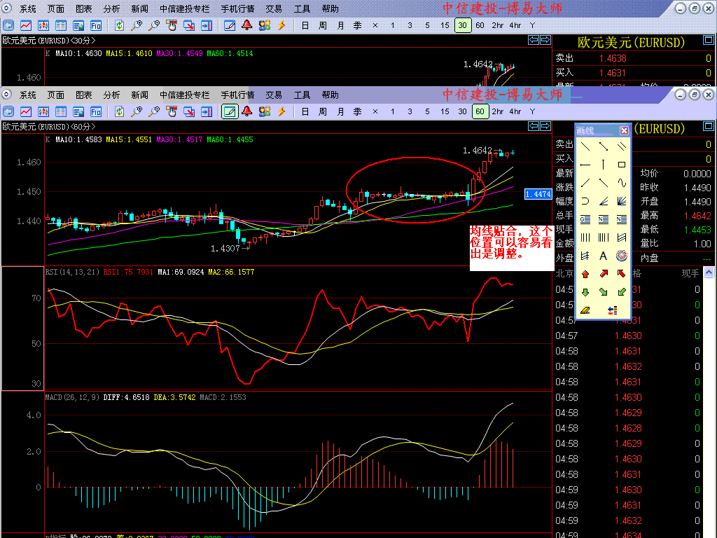Viewport: 717px width, 538px height.
Task: Select the 60-minute period in front window
Action: coord(480,111)
